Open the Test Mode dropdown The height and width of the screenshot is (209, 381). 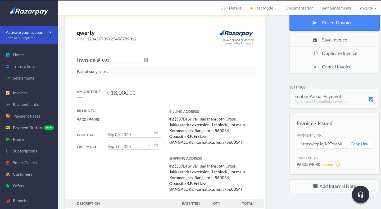tap(264, 8)
